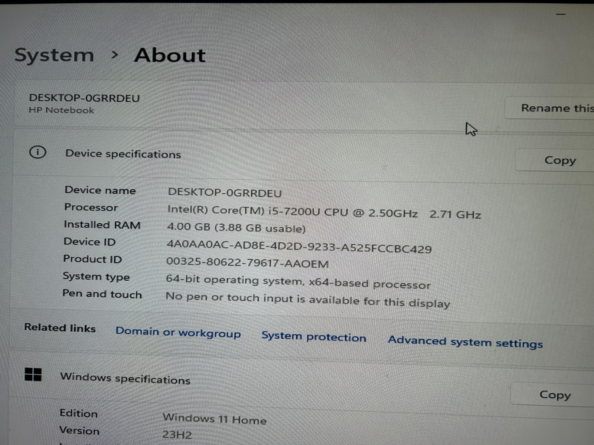
Task: Select the Windows 11 Home edition value
Action: pos(215,419)
